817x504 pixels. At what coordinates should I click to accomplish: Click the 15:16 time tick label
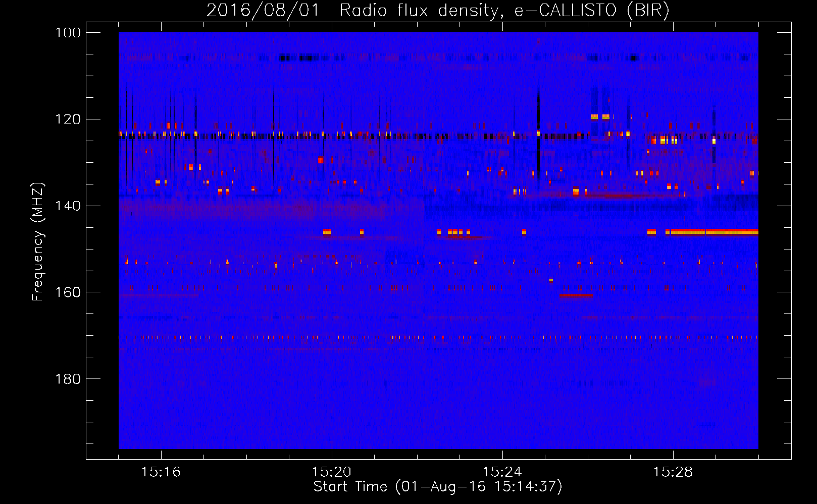coord(161,472)
